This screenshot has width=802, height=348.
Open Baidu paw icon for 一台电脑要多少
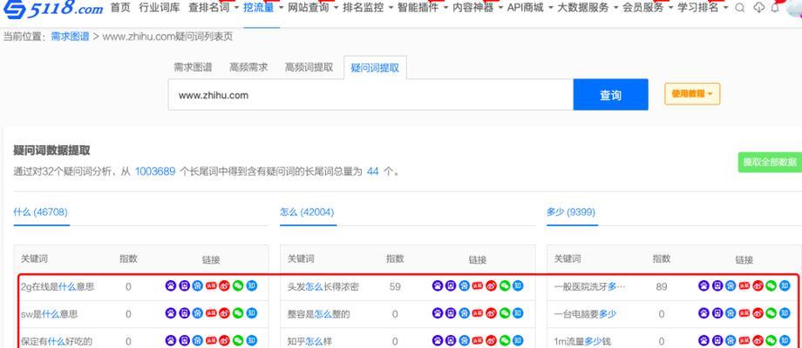coord(703,313)
